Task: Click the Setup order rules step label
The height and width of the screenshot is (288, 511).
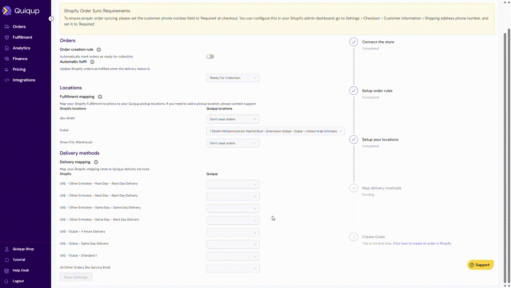Action: (x=377, y=90)
